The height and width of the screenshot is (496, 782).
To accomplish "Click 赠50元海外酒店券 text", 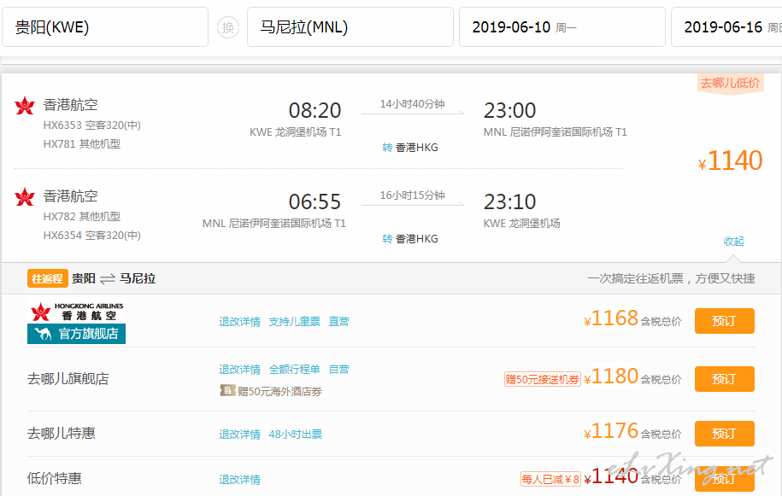I will 279,391.
